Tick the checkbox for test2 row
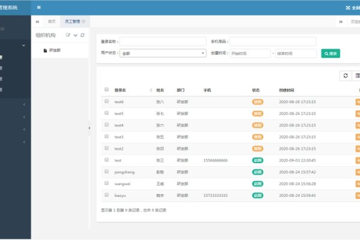The width and height of the screenshot is (360, 240). click(107, 148)
